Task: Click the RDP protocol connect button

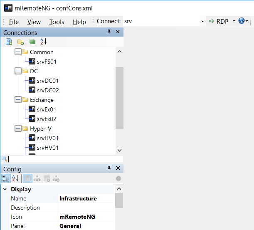Action: click(219, 21)
